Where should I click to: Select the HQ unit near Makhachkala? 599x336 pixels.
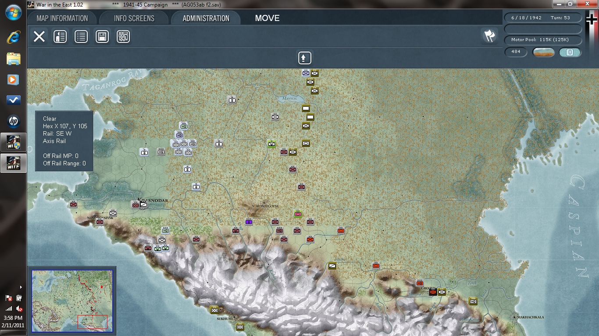click(x=473, y=301)
